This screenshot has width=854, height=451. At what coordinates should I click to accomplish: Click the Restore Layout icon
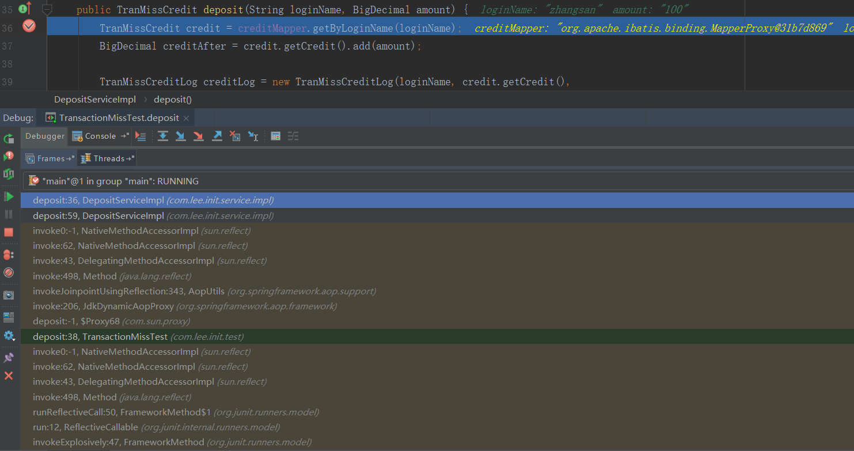[9, 317]
